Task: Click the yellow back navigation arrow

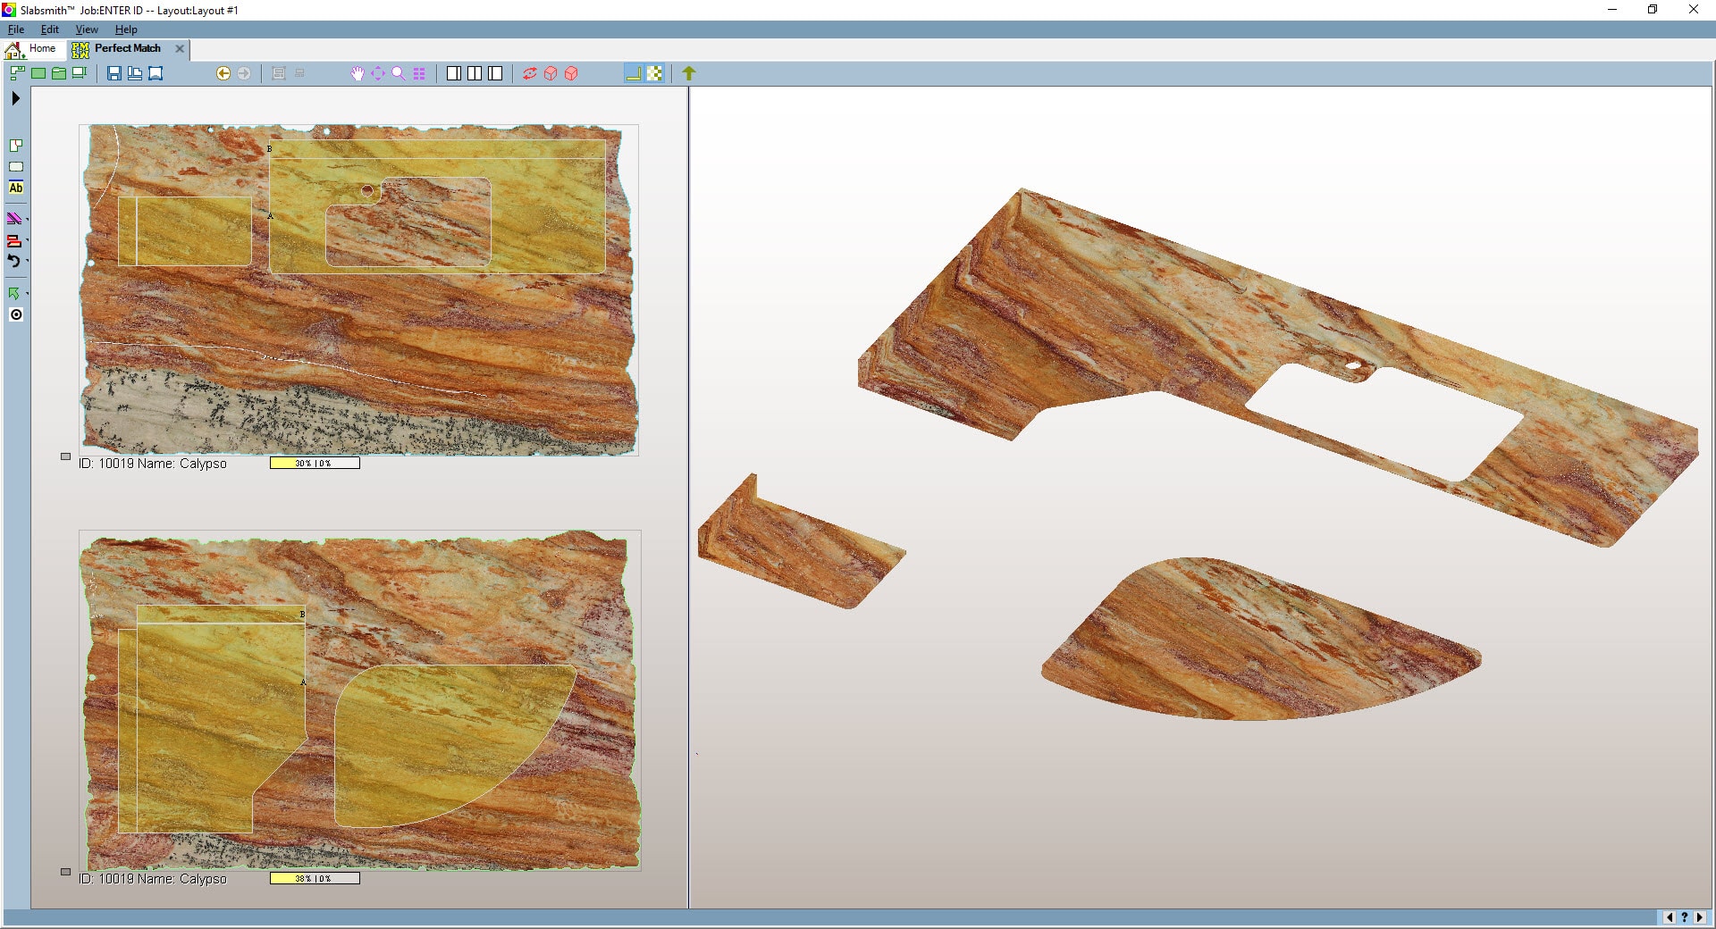Action: pyautogui.click(x=222, y=74)
